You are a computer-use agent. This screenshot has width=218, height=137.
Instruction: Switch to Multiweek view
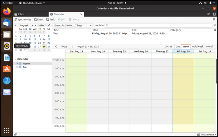197,47
